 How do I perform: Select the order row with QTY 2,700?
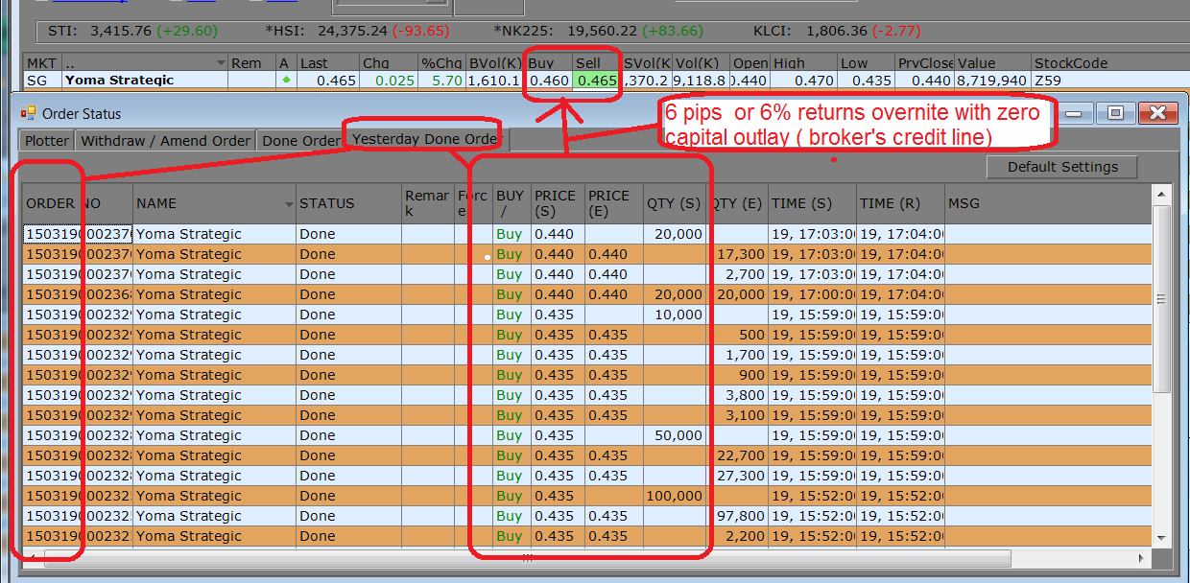tap(586, 274)
